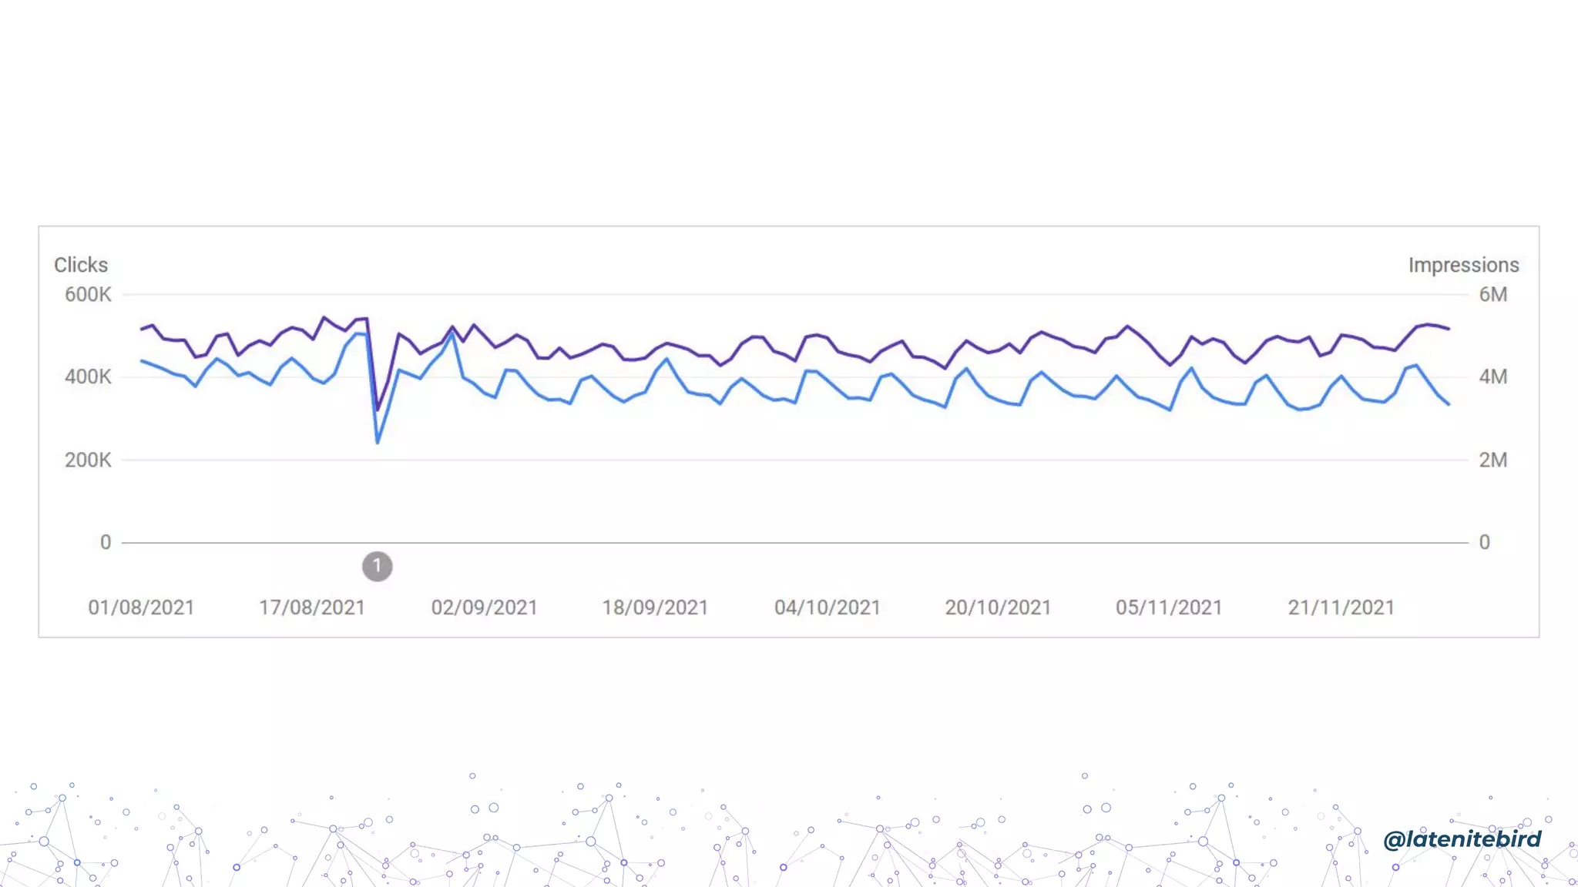
Task: Click the zero label on the Impressions axis
Action: pyautogui.click(x=1485, y=543)
